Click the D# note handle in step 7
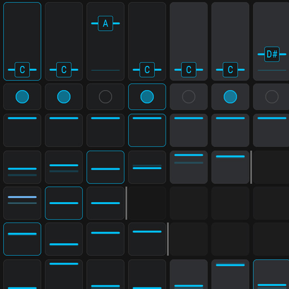The image size is (289, 289). [x=272, y=54]
